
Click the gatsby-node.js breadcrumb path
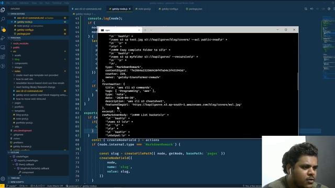(83, 14)
